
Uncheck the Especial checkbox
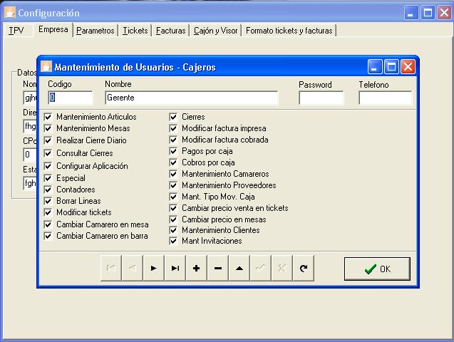48,178
